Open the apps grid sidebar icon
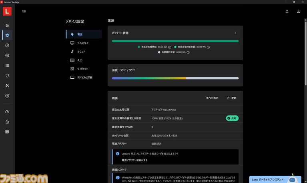This screenshot has height=183, width=307. pyautogui.click(x=7, y=66)
